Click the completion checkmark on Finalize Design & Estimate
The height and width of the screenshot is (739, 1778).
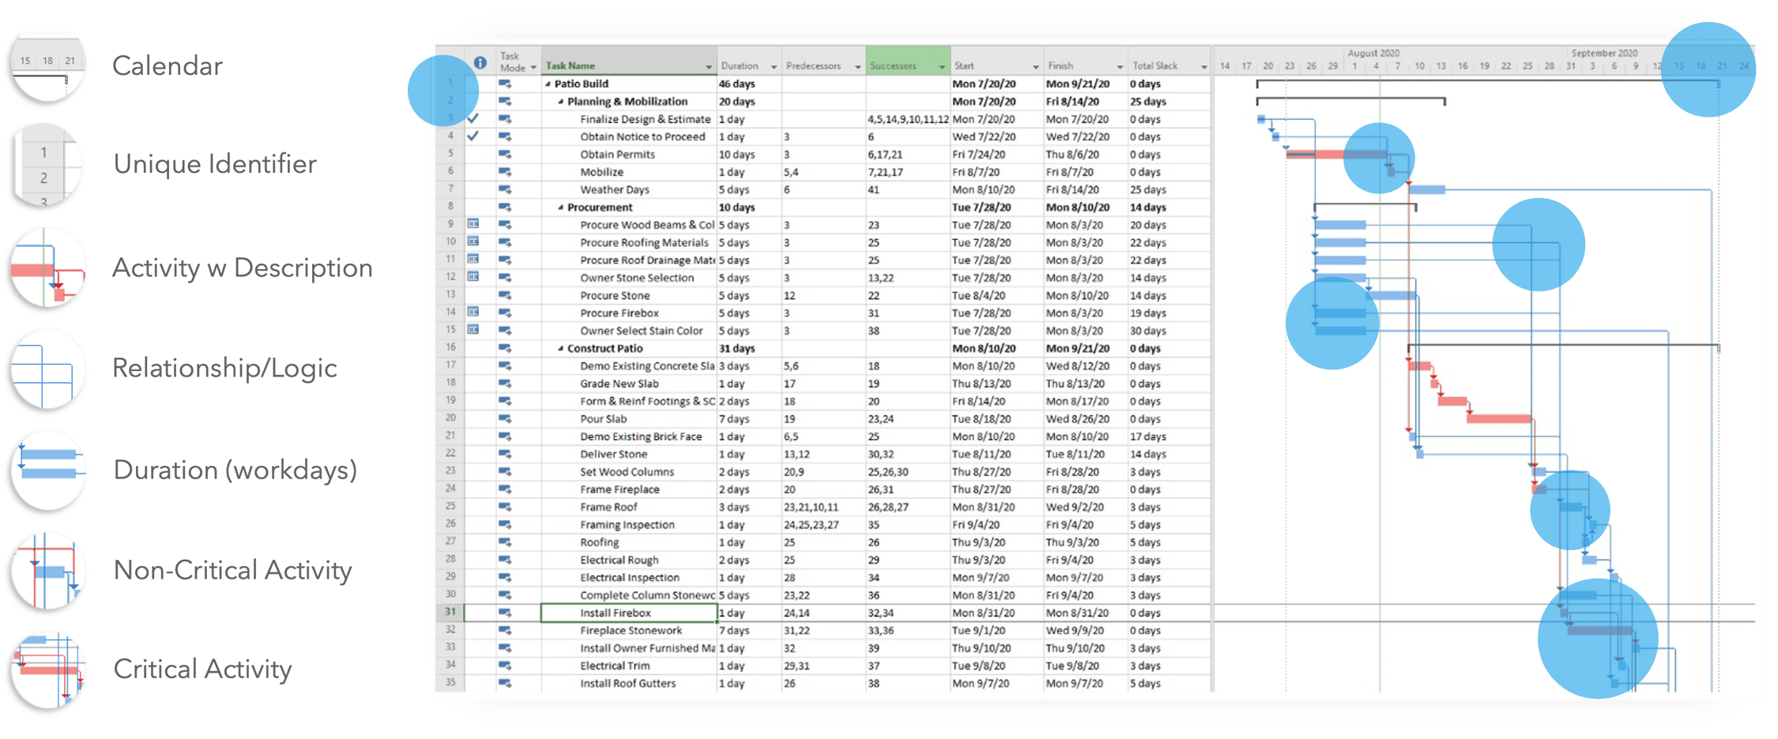tap(472, 119)
